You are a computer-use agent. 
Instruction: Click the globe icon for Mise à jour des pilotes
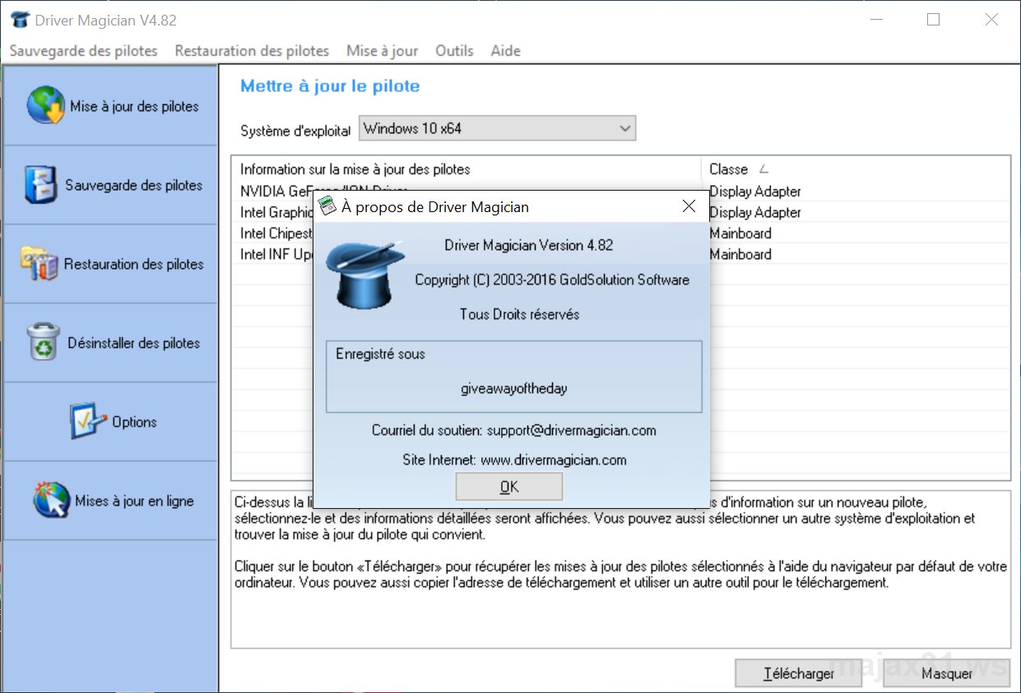coord(45,106)
